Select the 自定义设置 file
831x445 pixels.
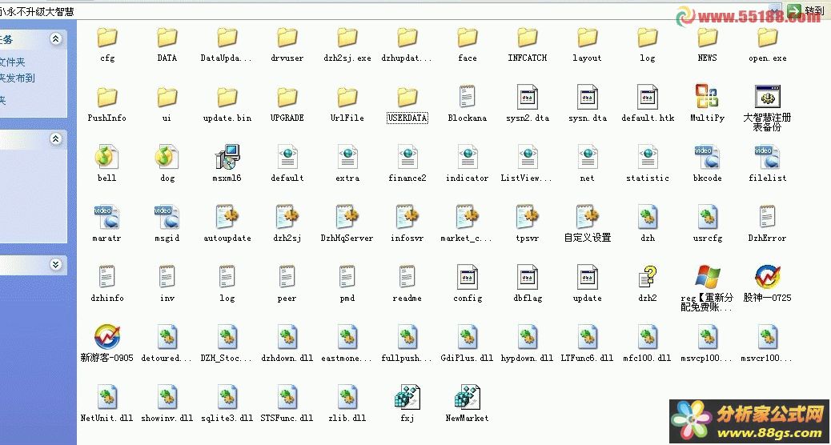[x=587, y=225]
